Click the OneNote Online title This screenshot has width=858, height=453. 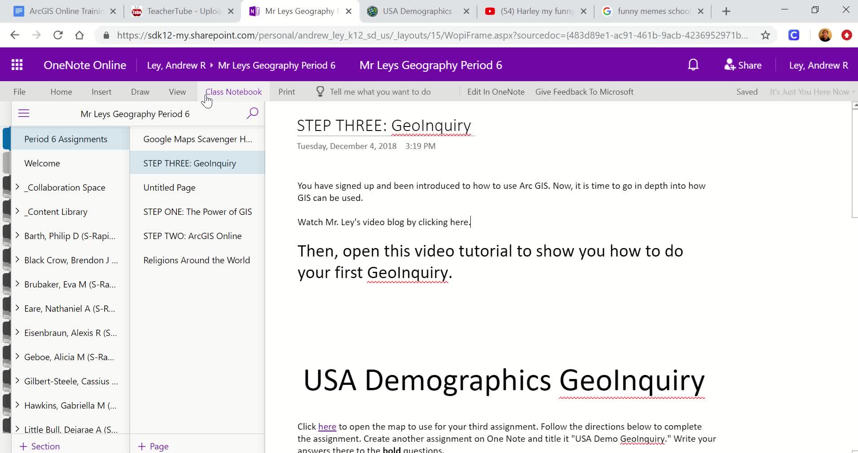click(x=85, y=65)
